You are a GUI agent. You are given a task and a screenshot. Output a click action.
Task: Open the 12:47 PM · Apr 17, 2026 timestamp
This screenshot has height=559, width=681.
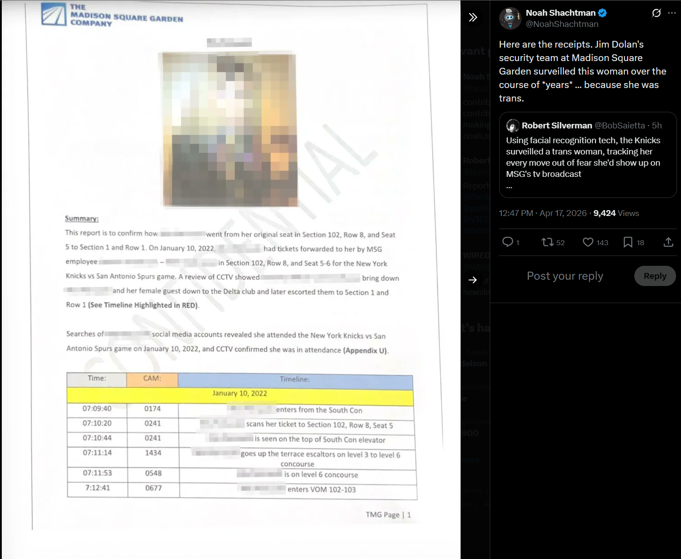coord(543,213)
